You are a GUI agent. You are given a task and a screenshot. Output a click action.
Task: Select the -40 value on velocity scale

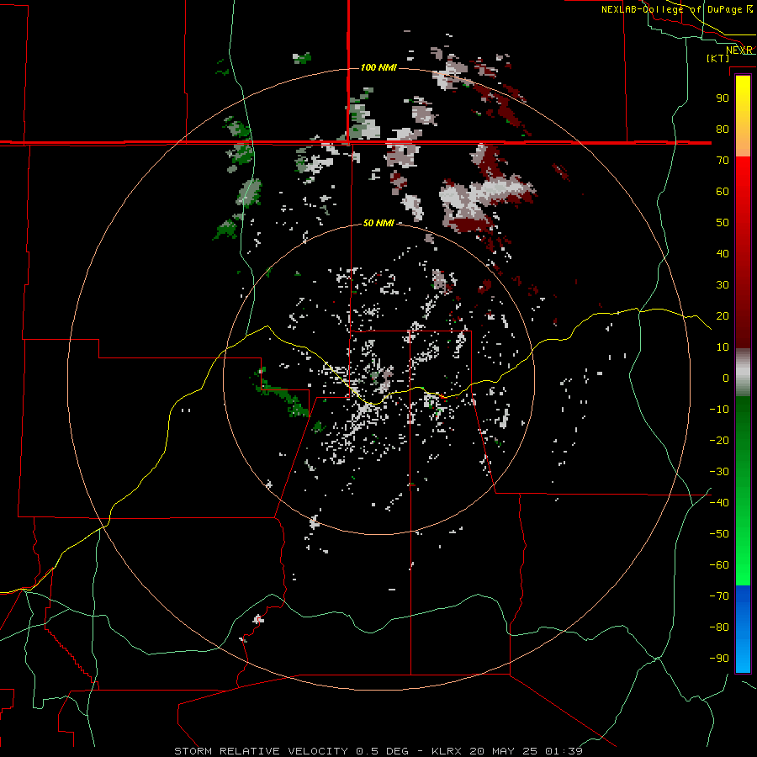point(719,503)
